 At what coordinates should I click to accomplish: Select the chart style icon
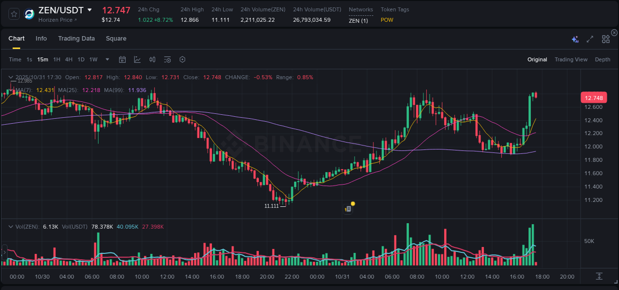[x=137, y=59]
